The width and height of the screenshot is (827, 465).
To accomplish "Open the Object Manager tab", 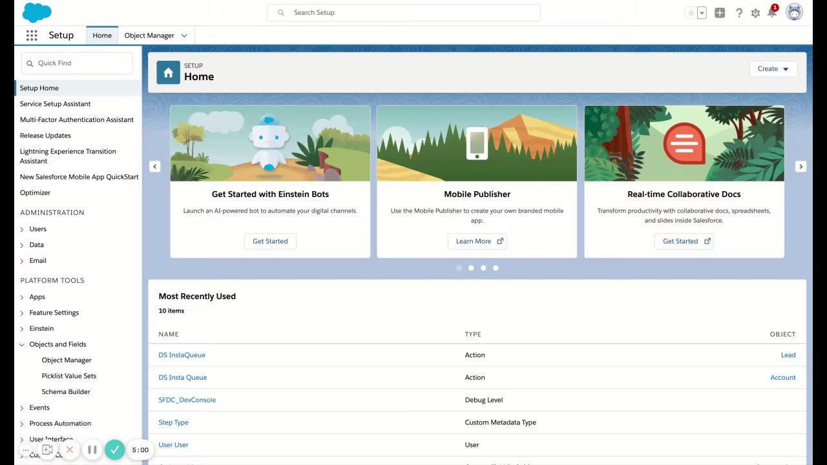I will tap(149, 36).
